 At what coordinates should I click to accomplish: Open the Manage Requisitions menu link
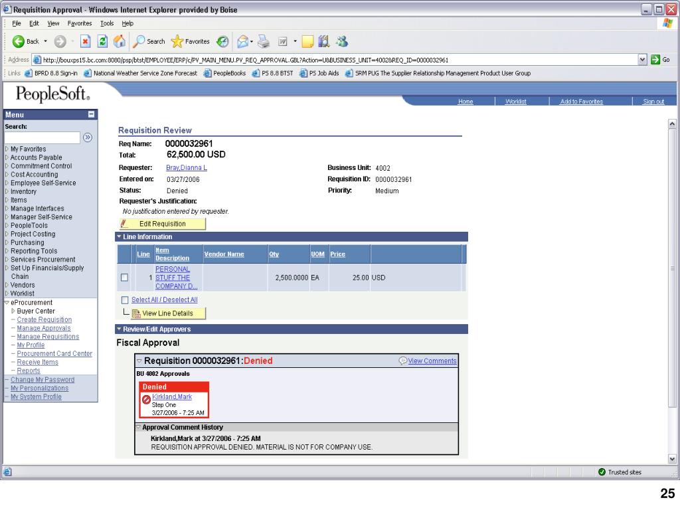pyautogui.click(x=48, y=337)
